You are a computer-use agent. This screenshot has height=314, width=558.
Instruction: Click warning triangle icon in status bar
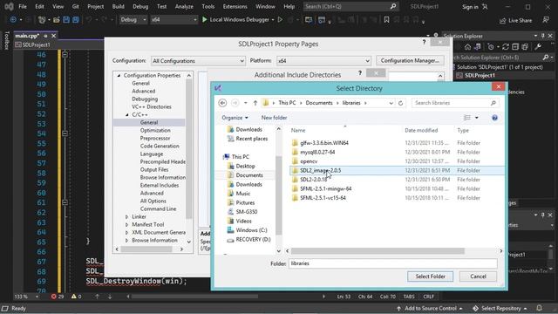(73, 297)
